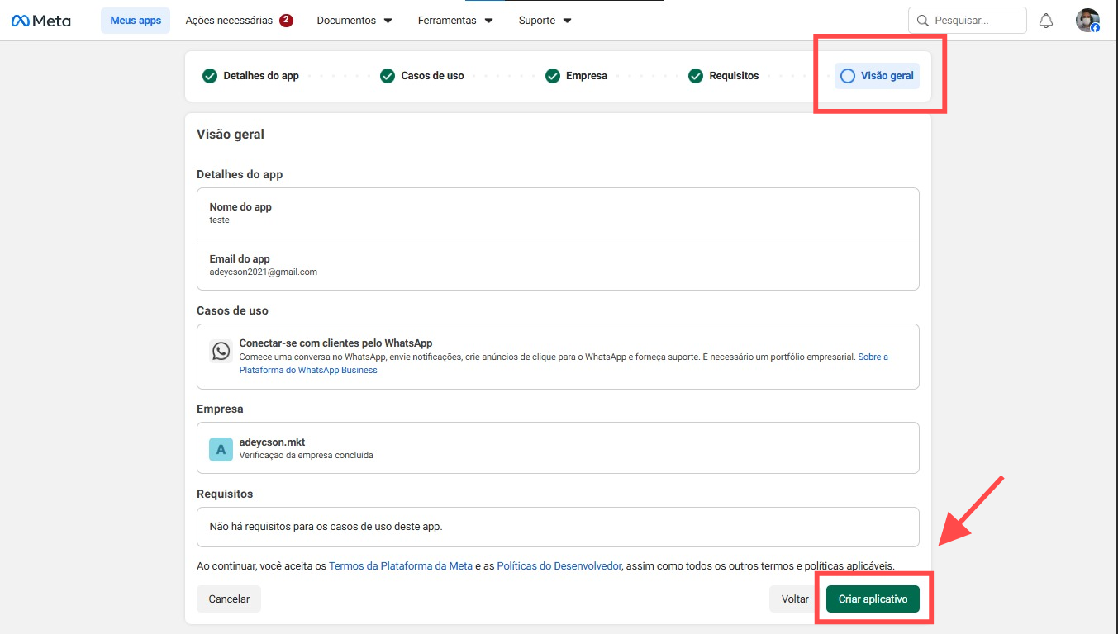Click the Cancelar button
The height and width of the screenshot is (634, 1118).
pos(229,599)
